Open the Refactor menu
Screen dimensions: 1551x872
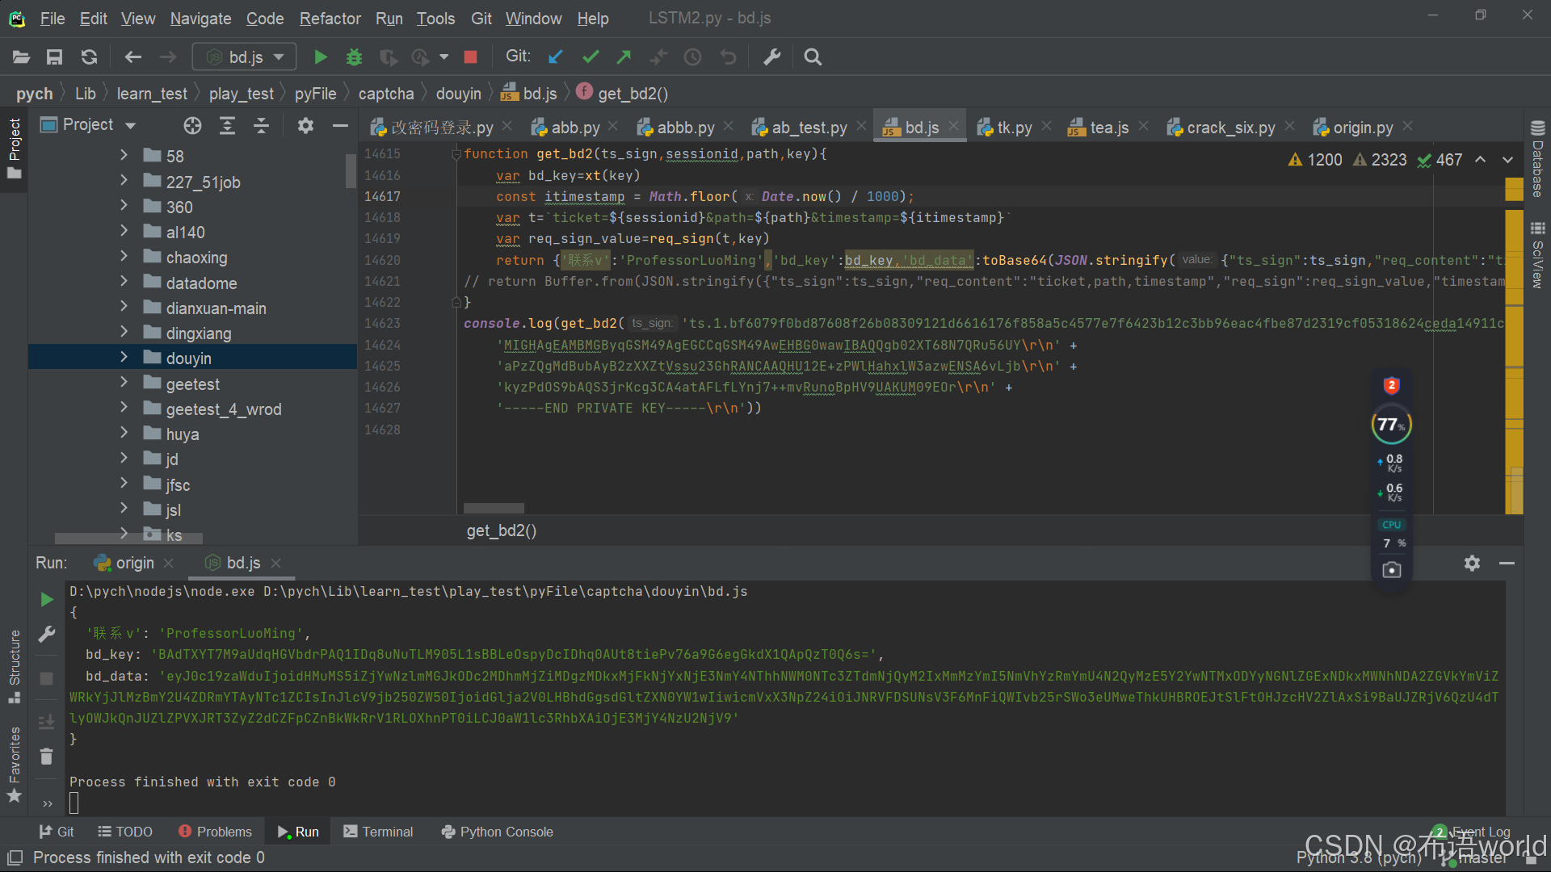[330, 18]
